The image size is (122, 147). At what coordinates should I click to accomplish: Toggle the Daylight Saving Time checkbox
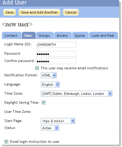[43, 102]
